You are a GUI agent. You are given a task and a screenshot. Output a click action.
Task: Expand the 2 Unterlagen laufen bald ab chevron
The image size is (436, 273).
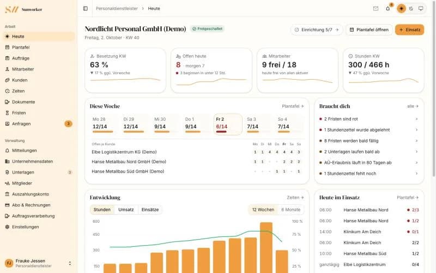[416, 152]
